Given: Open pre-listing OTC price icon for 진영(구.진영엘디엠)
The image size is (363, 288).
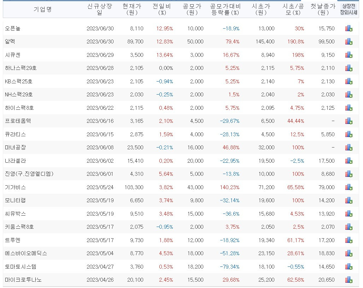Looking at the screenshot, I should 349,174.
